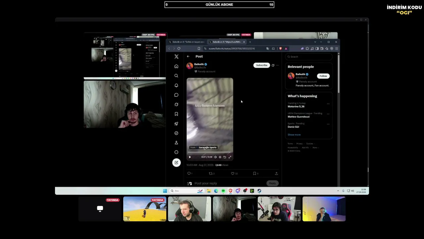Viewport: 424px width, 239px height.
Task: Repost the post with the retweet icon
Action: click(210, 173)
